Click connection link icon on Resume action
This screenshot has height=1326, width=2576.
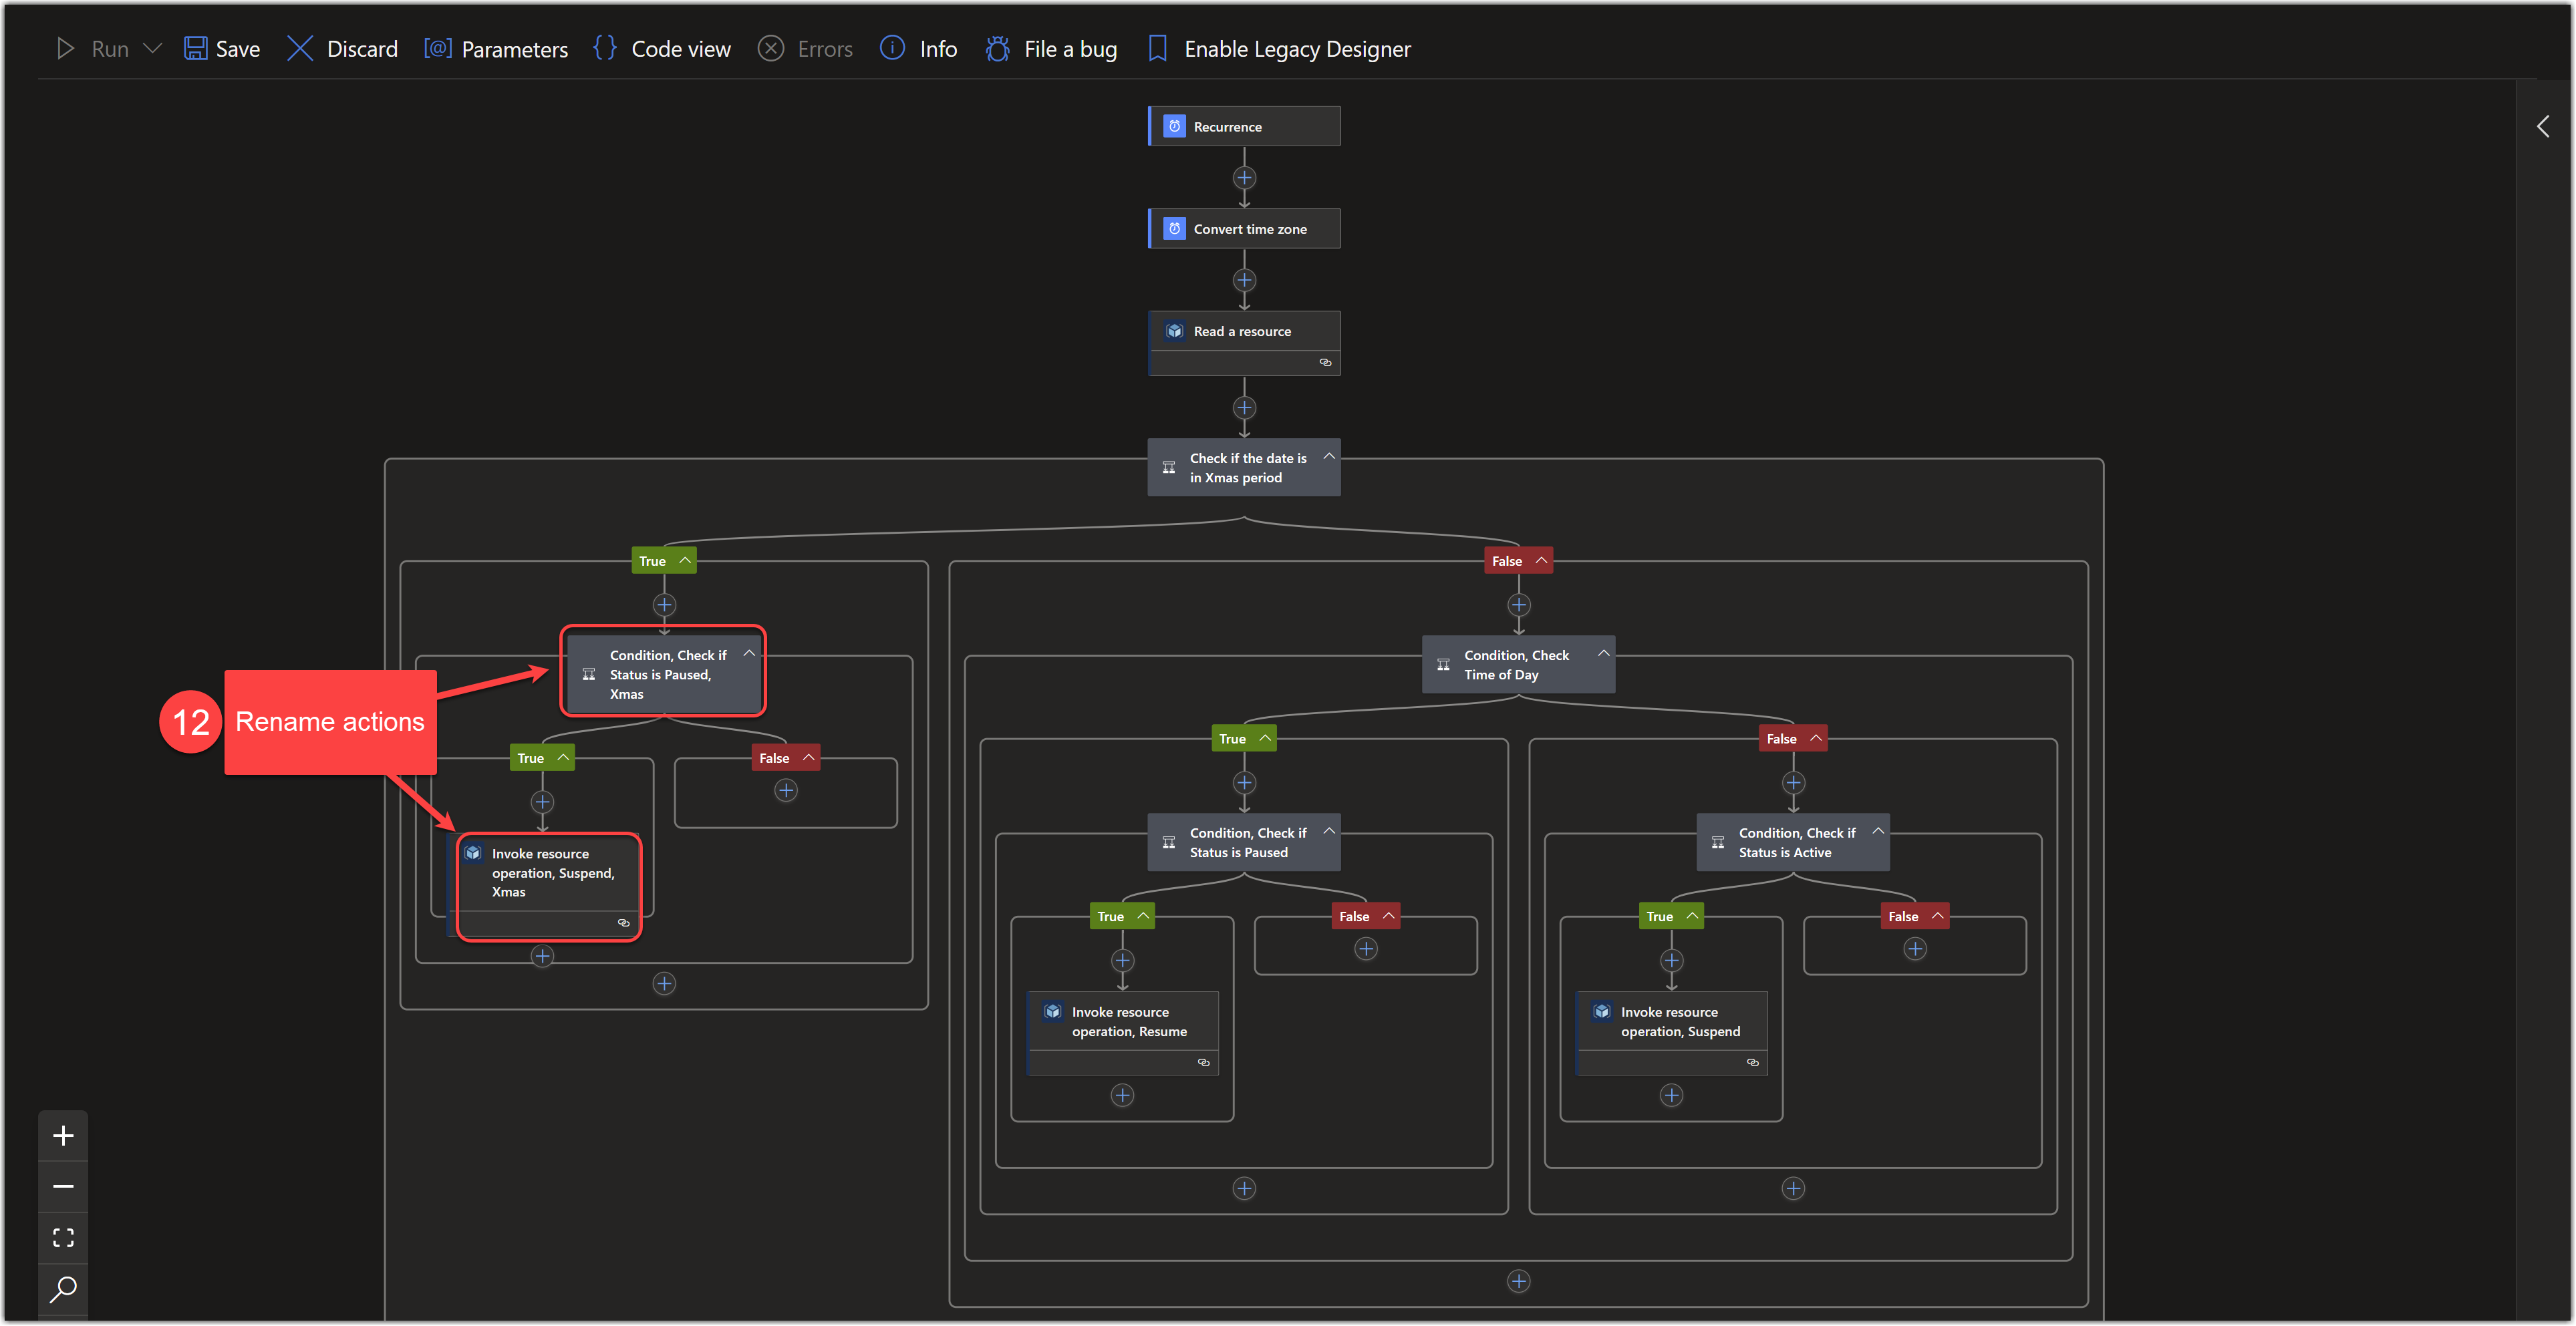tap(1203, 1063)
